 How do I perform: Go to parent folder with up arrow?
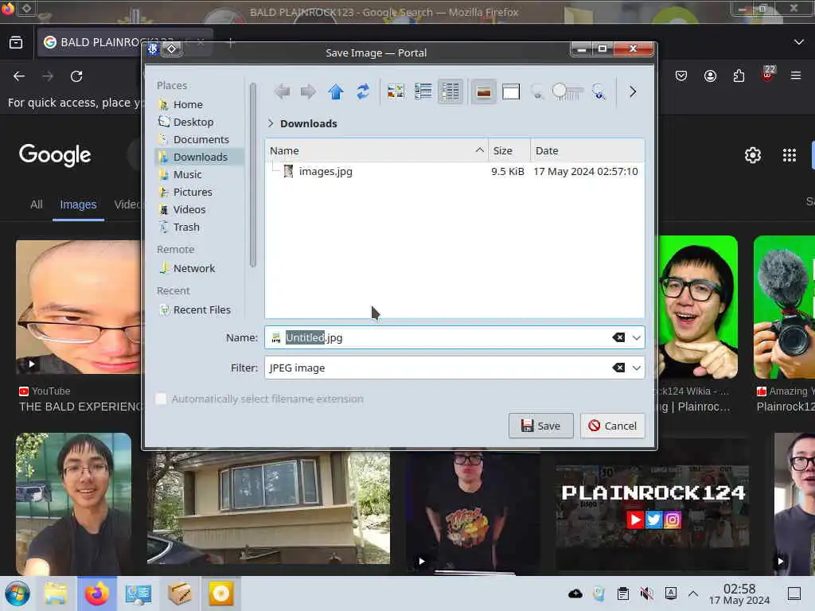click(x=336, y=92)
